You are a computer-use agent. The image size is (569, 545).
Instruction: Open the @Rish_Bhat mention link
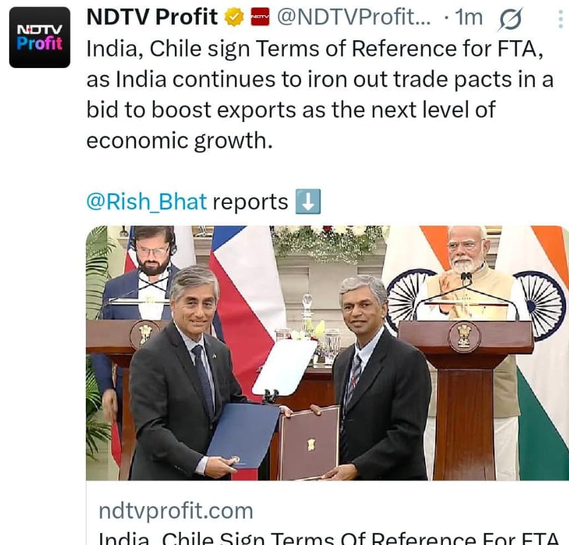point(147,202)
